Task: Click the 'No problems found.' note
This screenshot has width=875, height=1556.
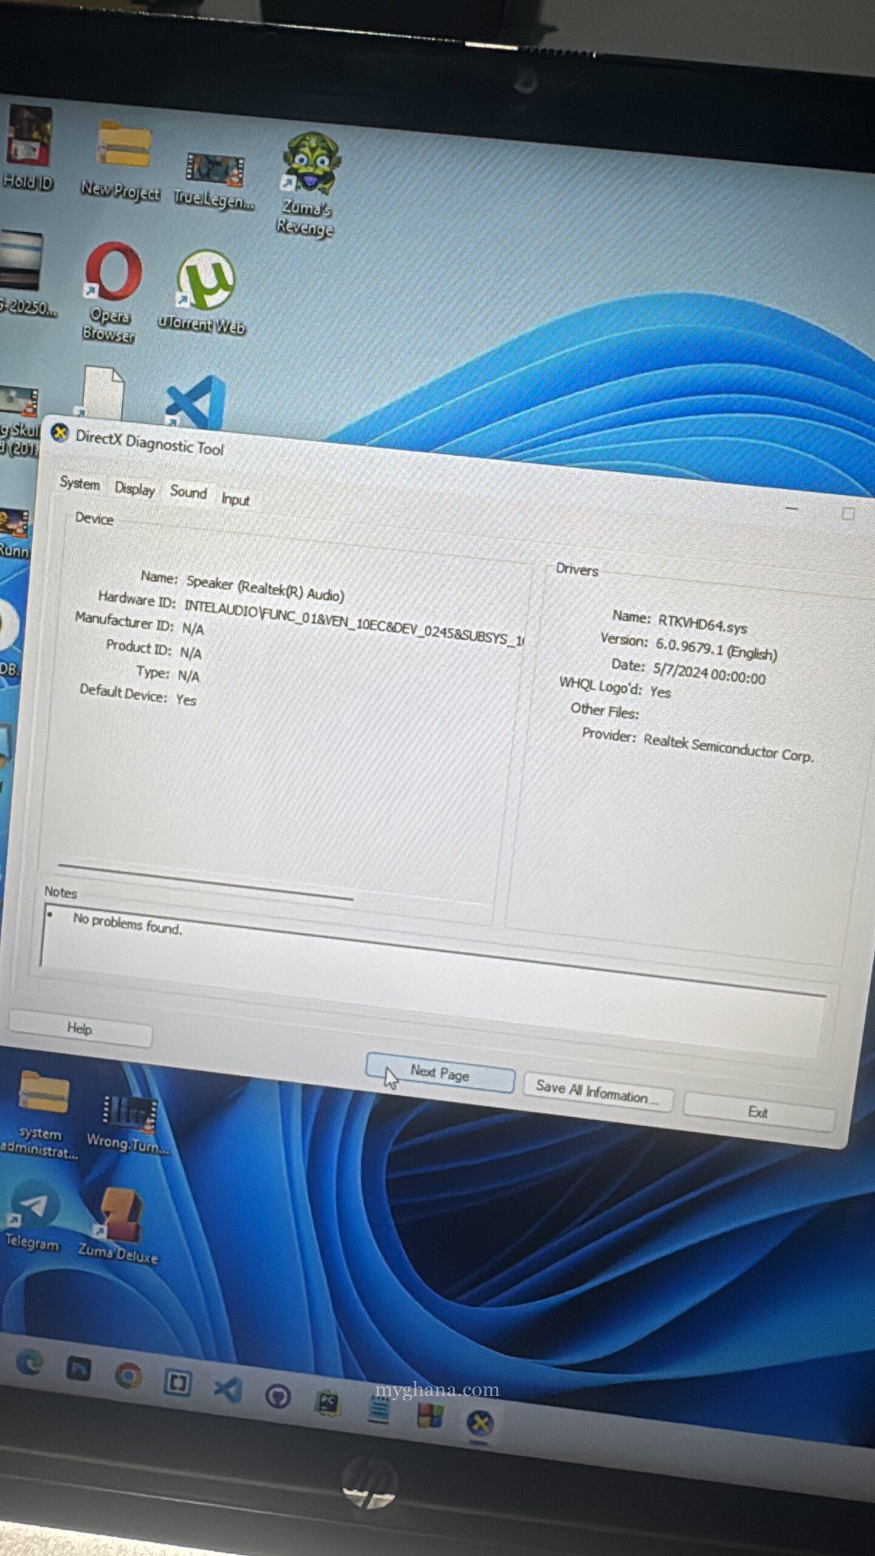Action: pyautogui.click(x=128, y=923)
